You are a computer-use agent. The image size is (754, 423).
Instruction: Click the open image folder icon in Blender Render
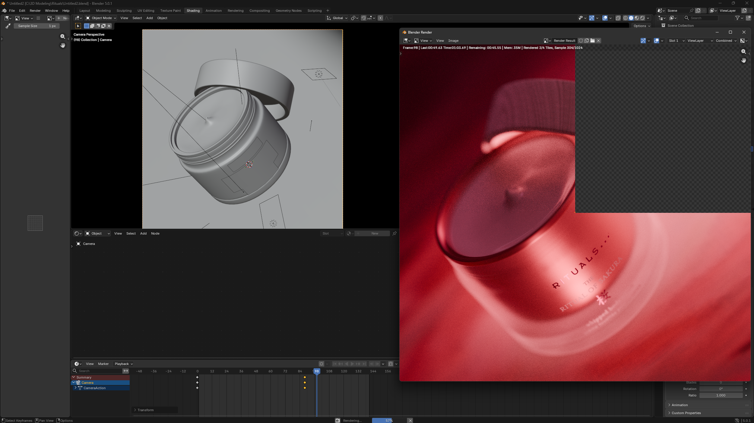pos(593,41)
